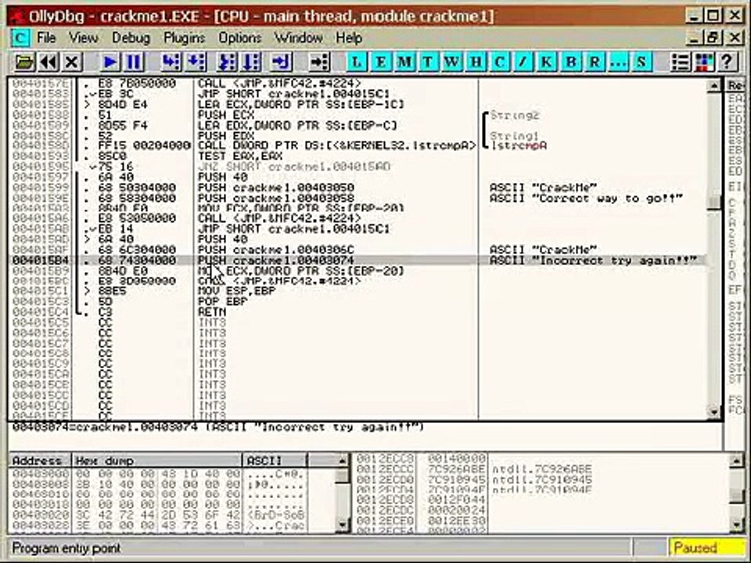
Task: Click the ASCII column header in dump
Action: pos(275,461)
